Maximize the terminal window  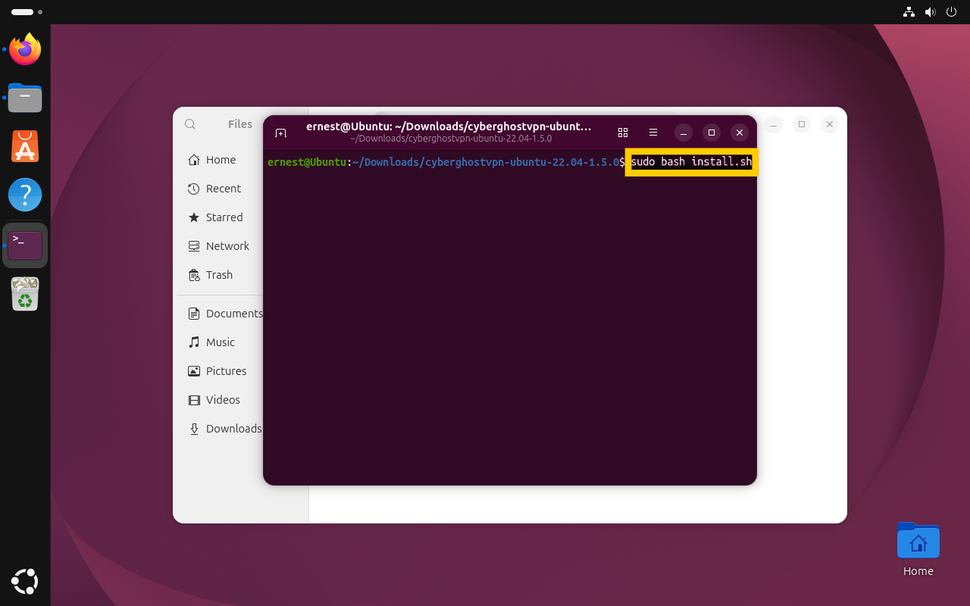[711, 133]
